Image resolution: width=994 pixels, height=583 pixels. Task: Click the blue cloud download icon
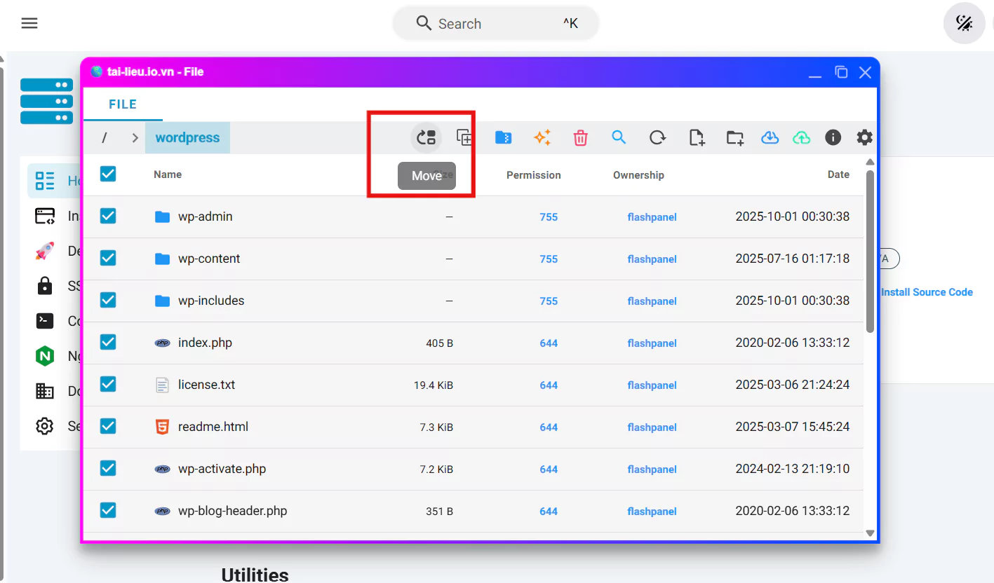[x=770, y=138]
